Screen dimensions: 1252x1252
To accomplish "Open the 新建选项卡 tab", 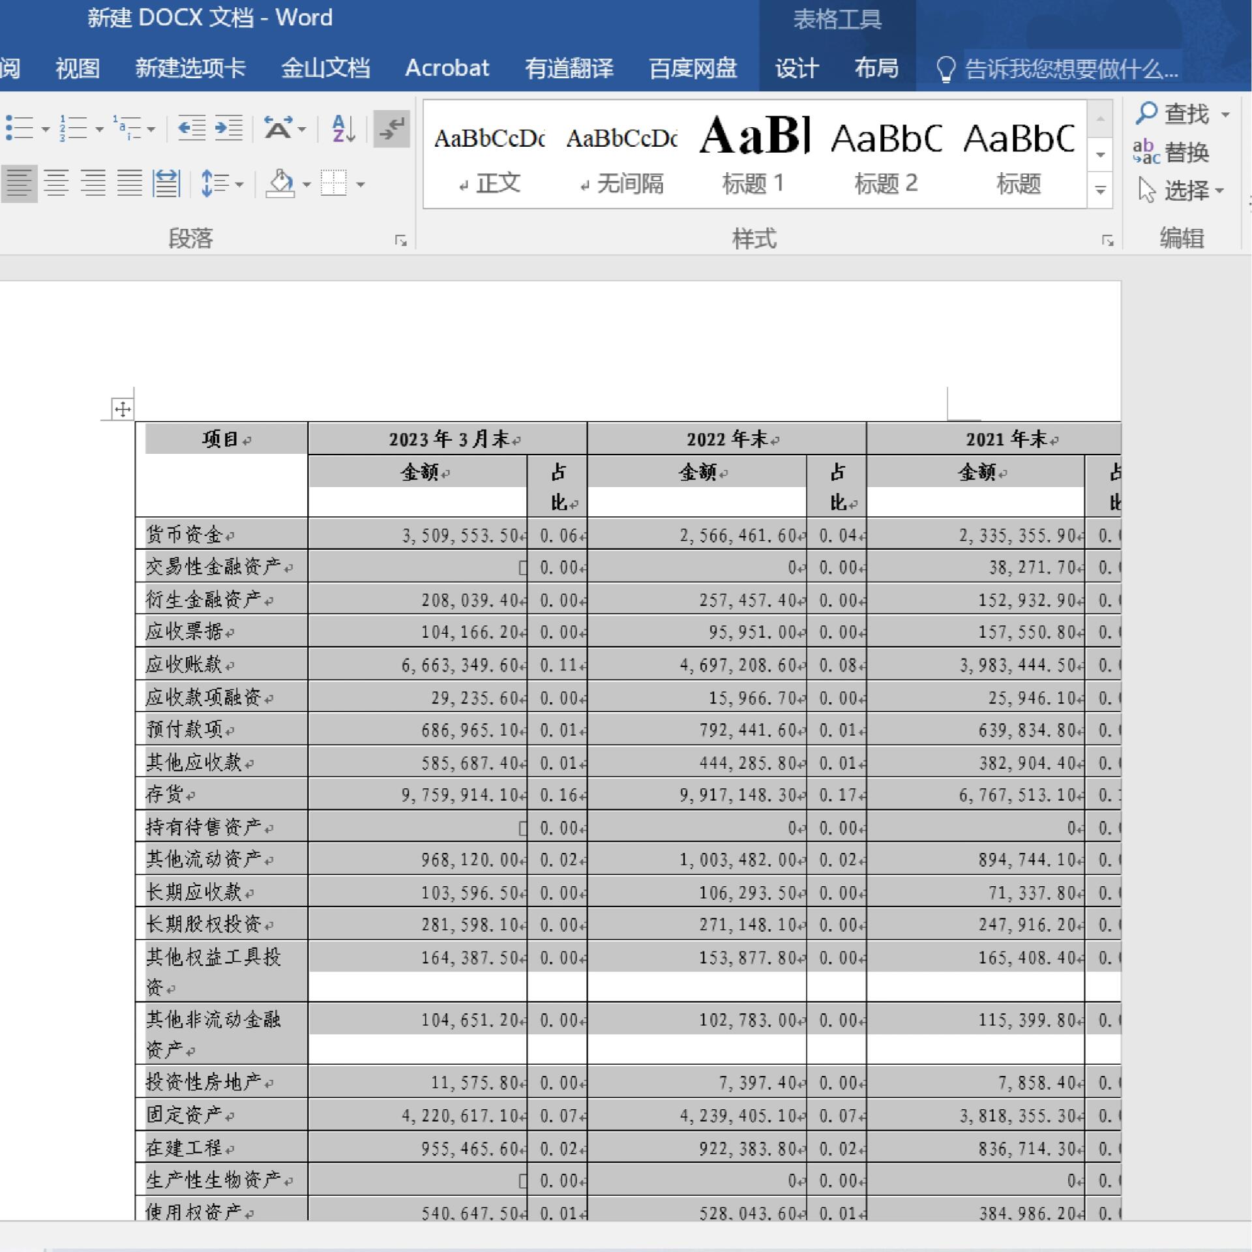I will pos(190,68).
